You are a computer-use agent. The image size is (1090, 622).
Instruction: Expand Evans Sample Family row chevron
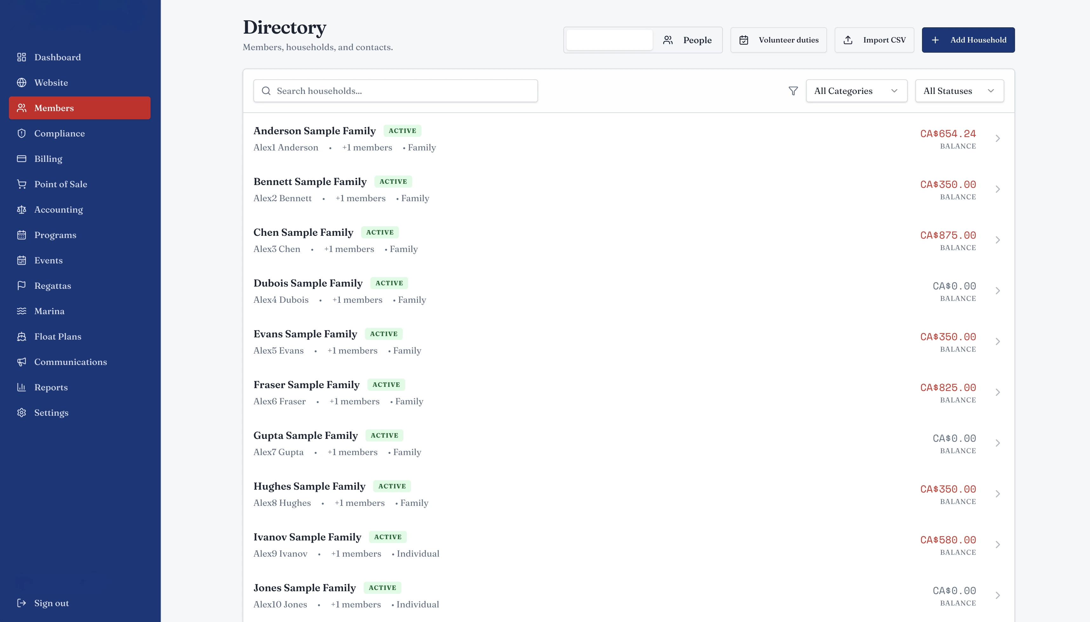point(998,341)
